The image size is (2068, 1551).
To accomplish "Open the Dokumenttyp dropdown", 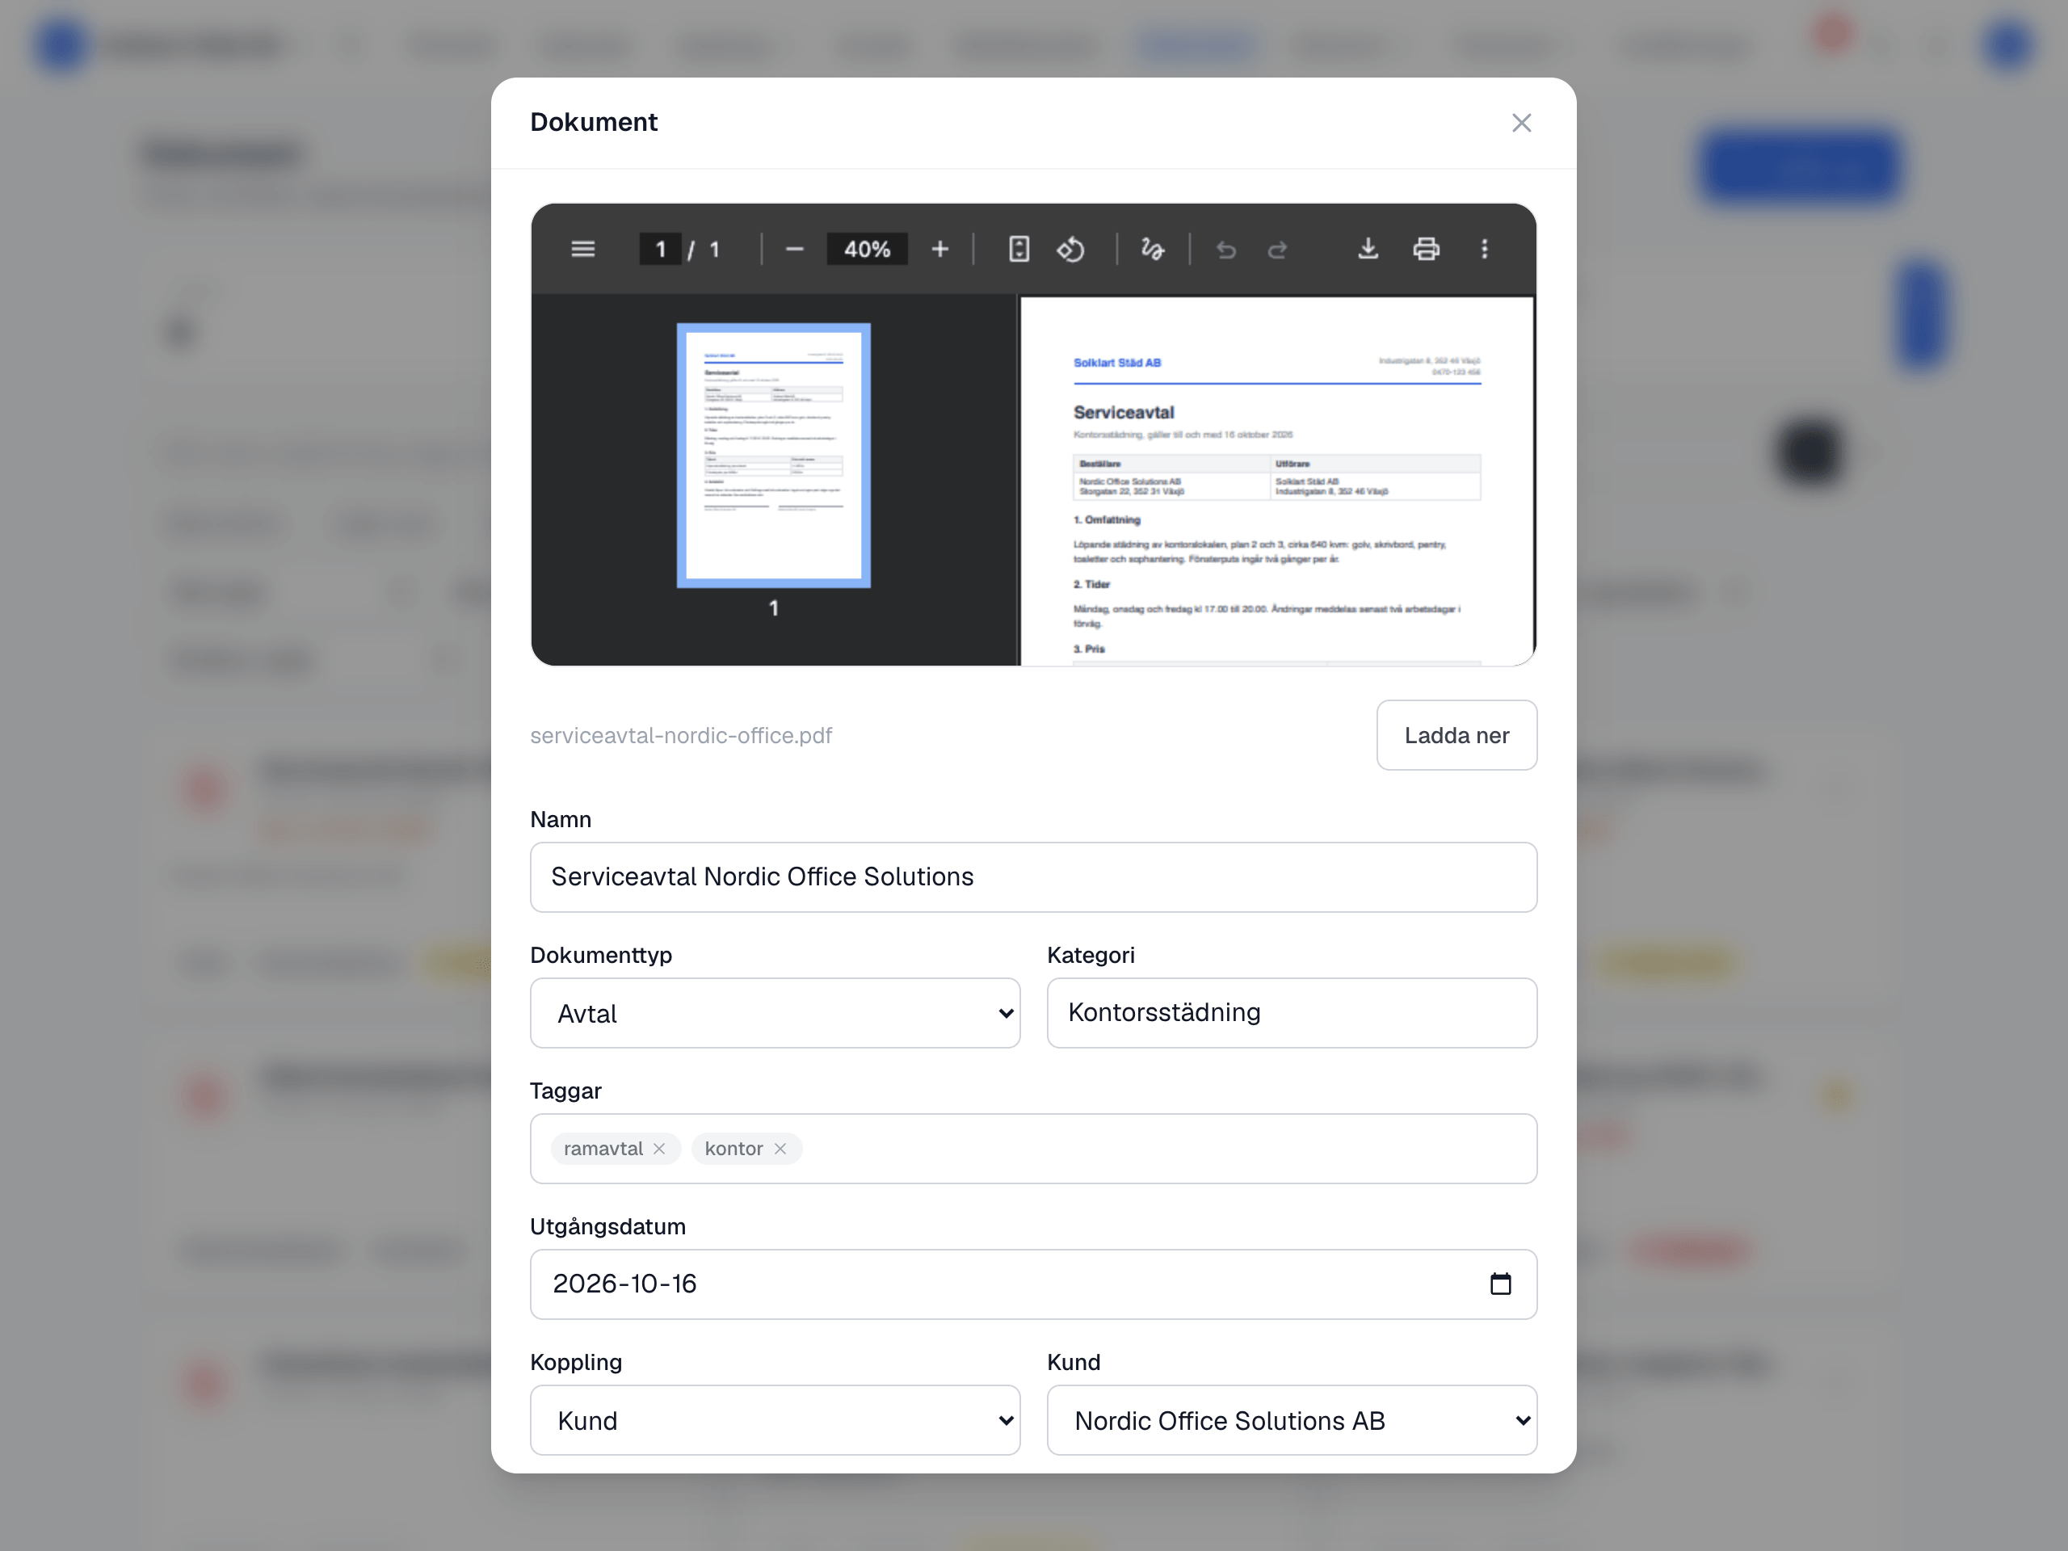I will click(775, 1012).
